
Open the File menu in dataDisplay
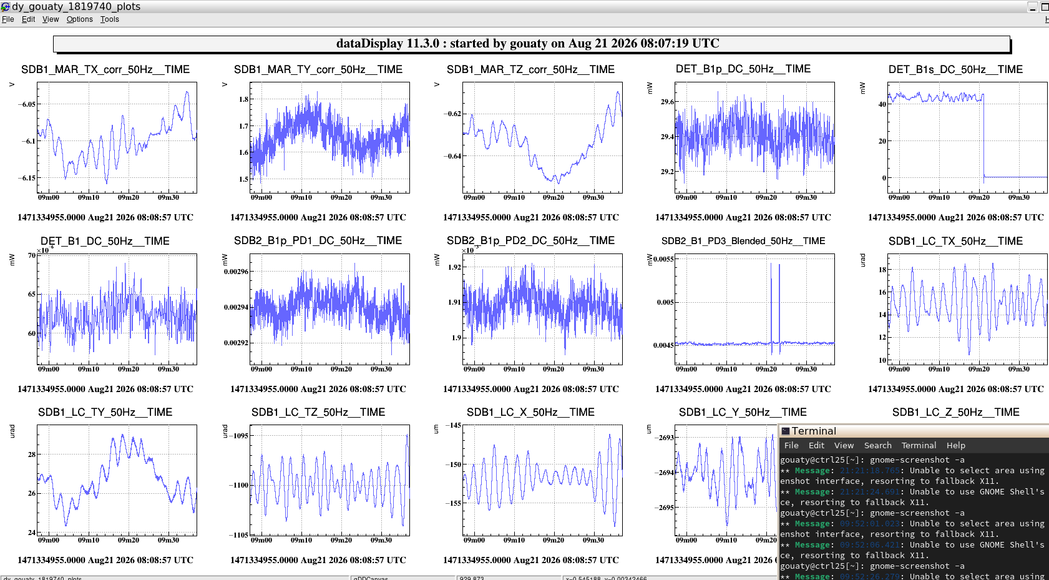pos(8,19)
